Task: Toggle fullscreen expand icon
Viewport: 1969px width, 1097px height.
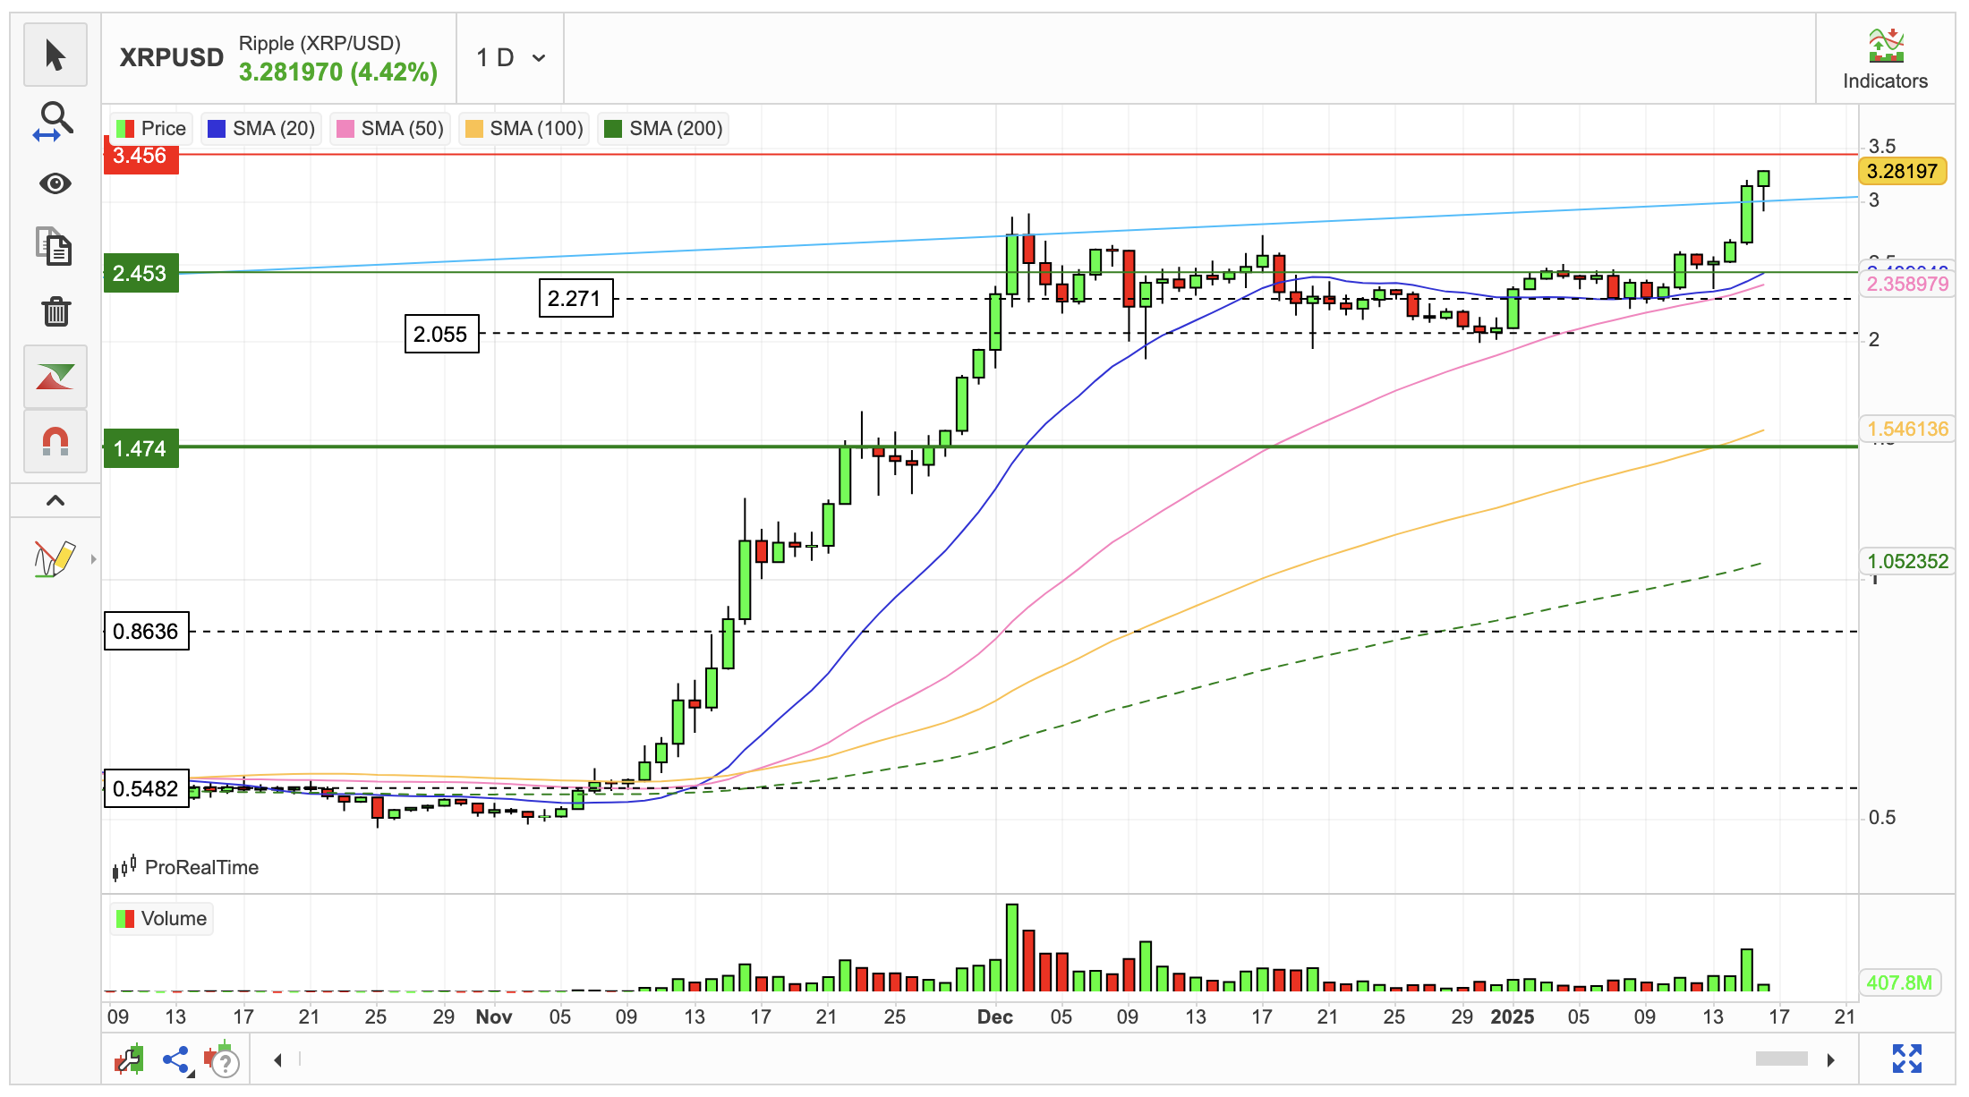Action: click(1907, 1059)
